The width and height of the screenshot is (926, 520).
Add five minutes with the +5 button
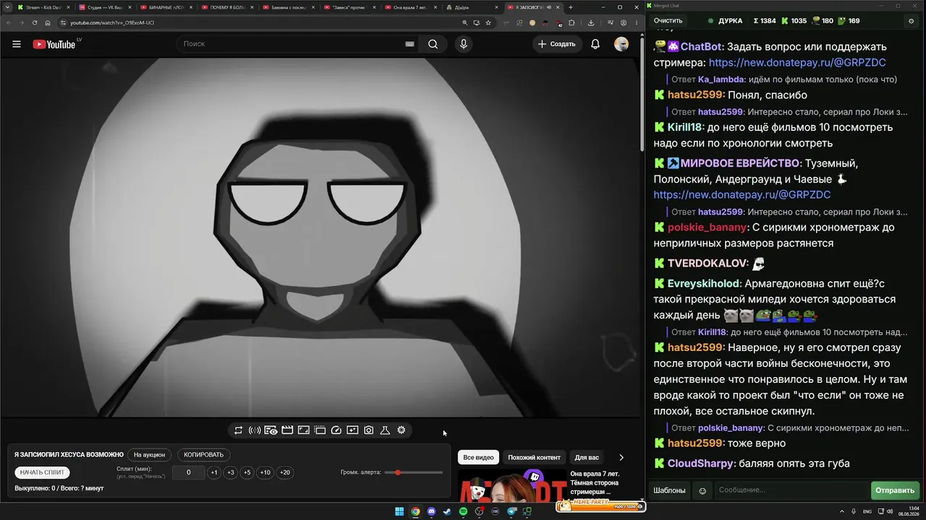click(247, 472)
